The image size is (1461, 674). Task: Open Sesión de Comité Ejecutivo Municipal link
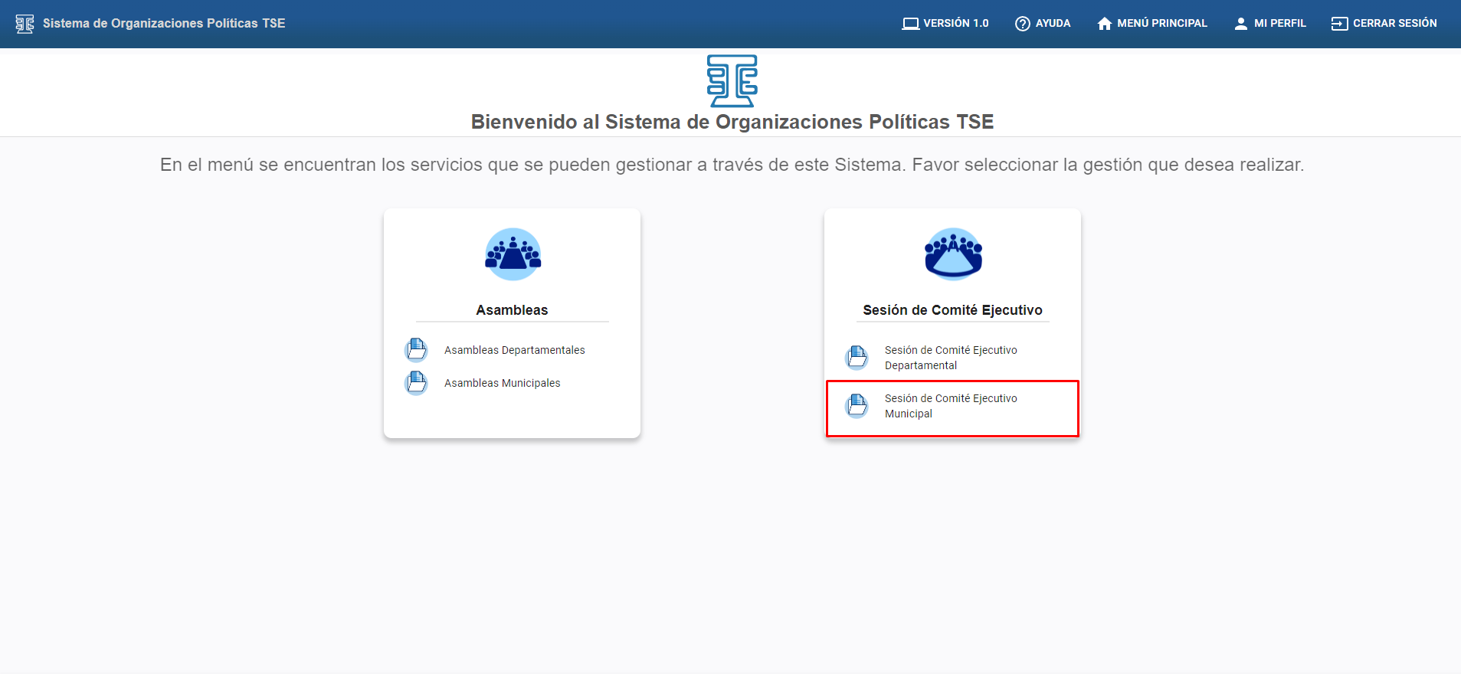[950, 406]
